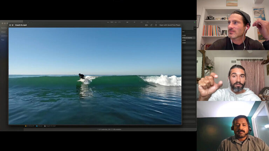Close the Quick Look preview window
269x151 pixels.
coord(10,25)
